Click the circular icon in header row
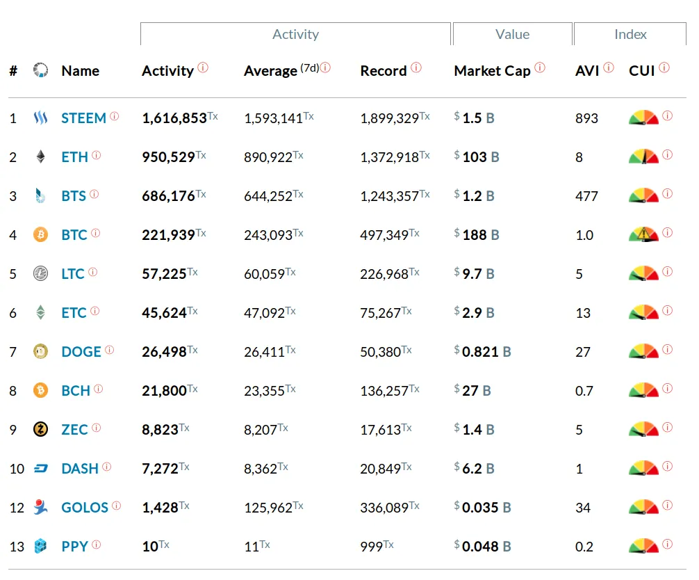699x580 pixels. (x=40, y=70)
